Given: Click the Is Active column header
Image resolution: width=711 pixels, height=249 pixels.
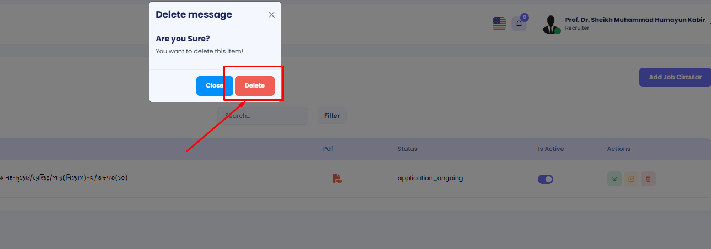Looking at the screenshot, I should point(550,149).
